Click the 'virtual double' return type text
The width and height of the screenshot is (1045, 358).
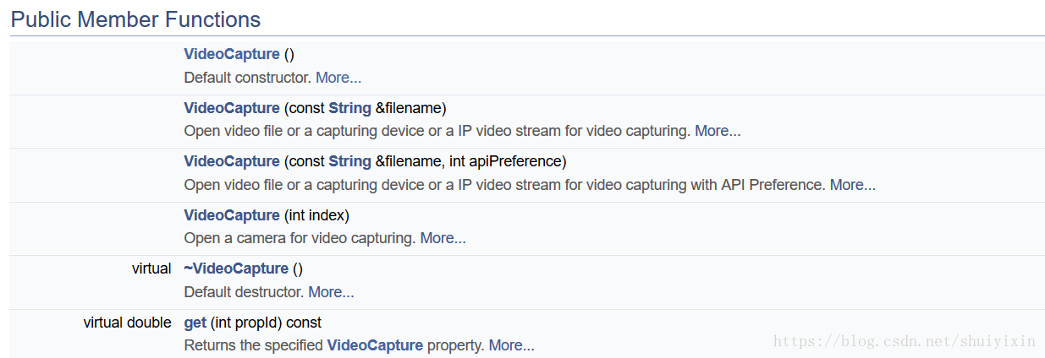pos(127,323)
